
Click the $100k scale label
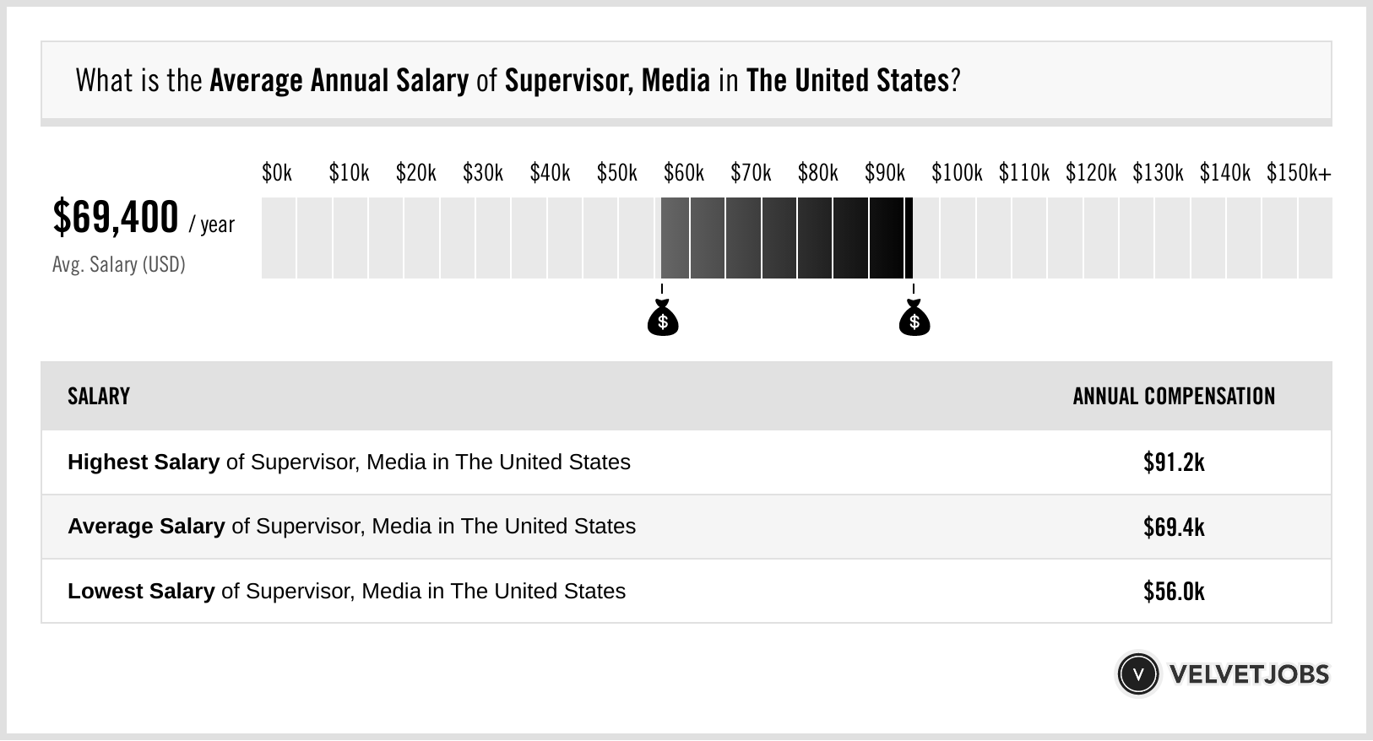click(957, 173)
